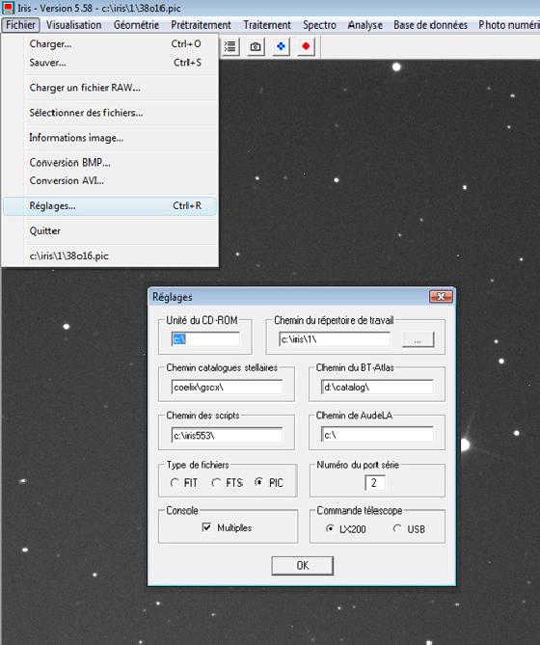Select LX200 telescope command option
Viewport: 540px width, 645px height.
coord(330,528)
